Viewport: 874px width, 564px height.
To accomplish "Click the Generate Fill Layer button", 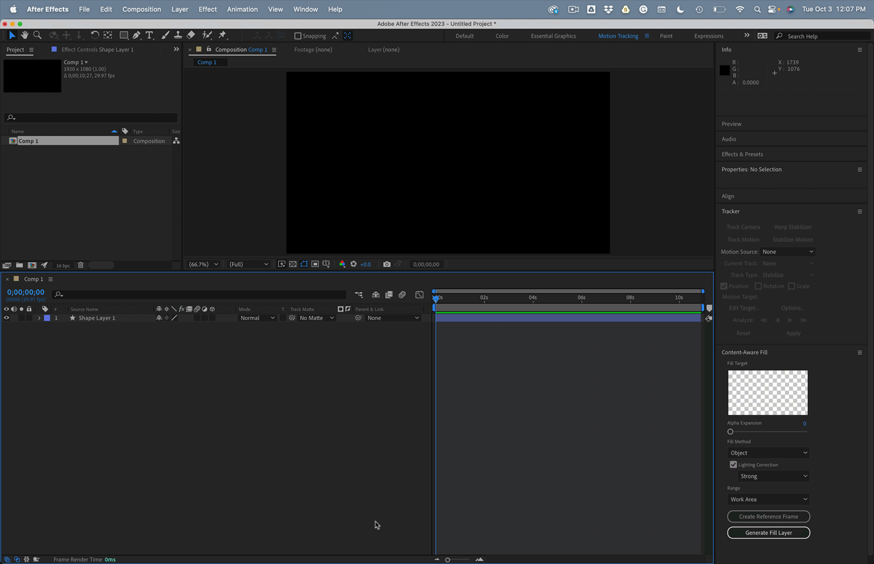I will coord(768,532).
